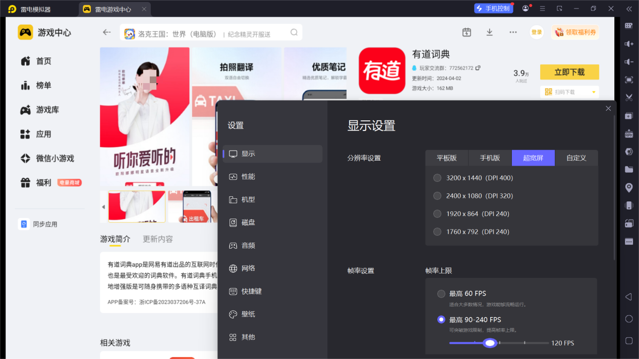This screenshot has height=359, width=639.
Task: Click the back arrow beside search box
Action: pos(106,32)
